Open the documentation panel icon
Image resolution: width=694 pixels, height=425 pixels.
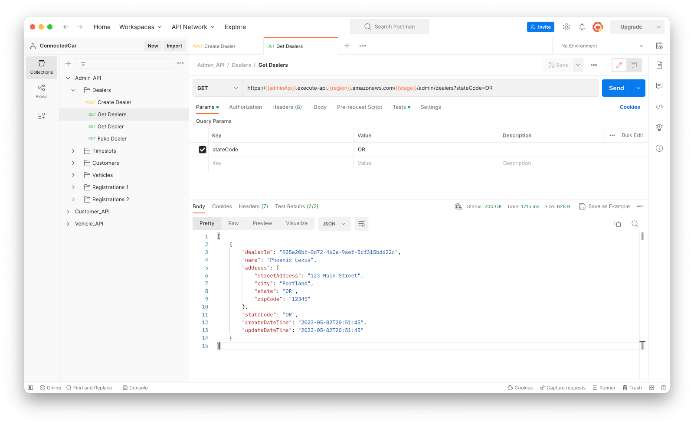[659, 65]
